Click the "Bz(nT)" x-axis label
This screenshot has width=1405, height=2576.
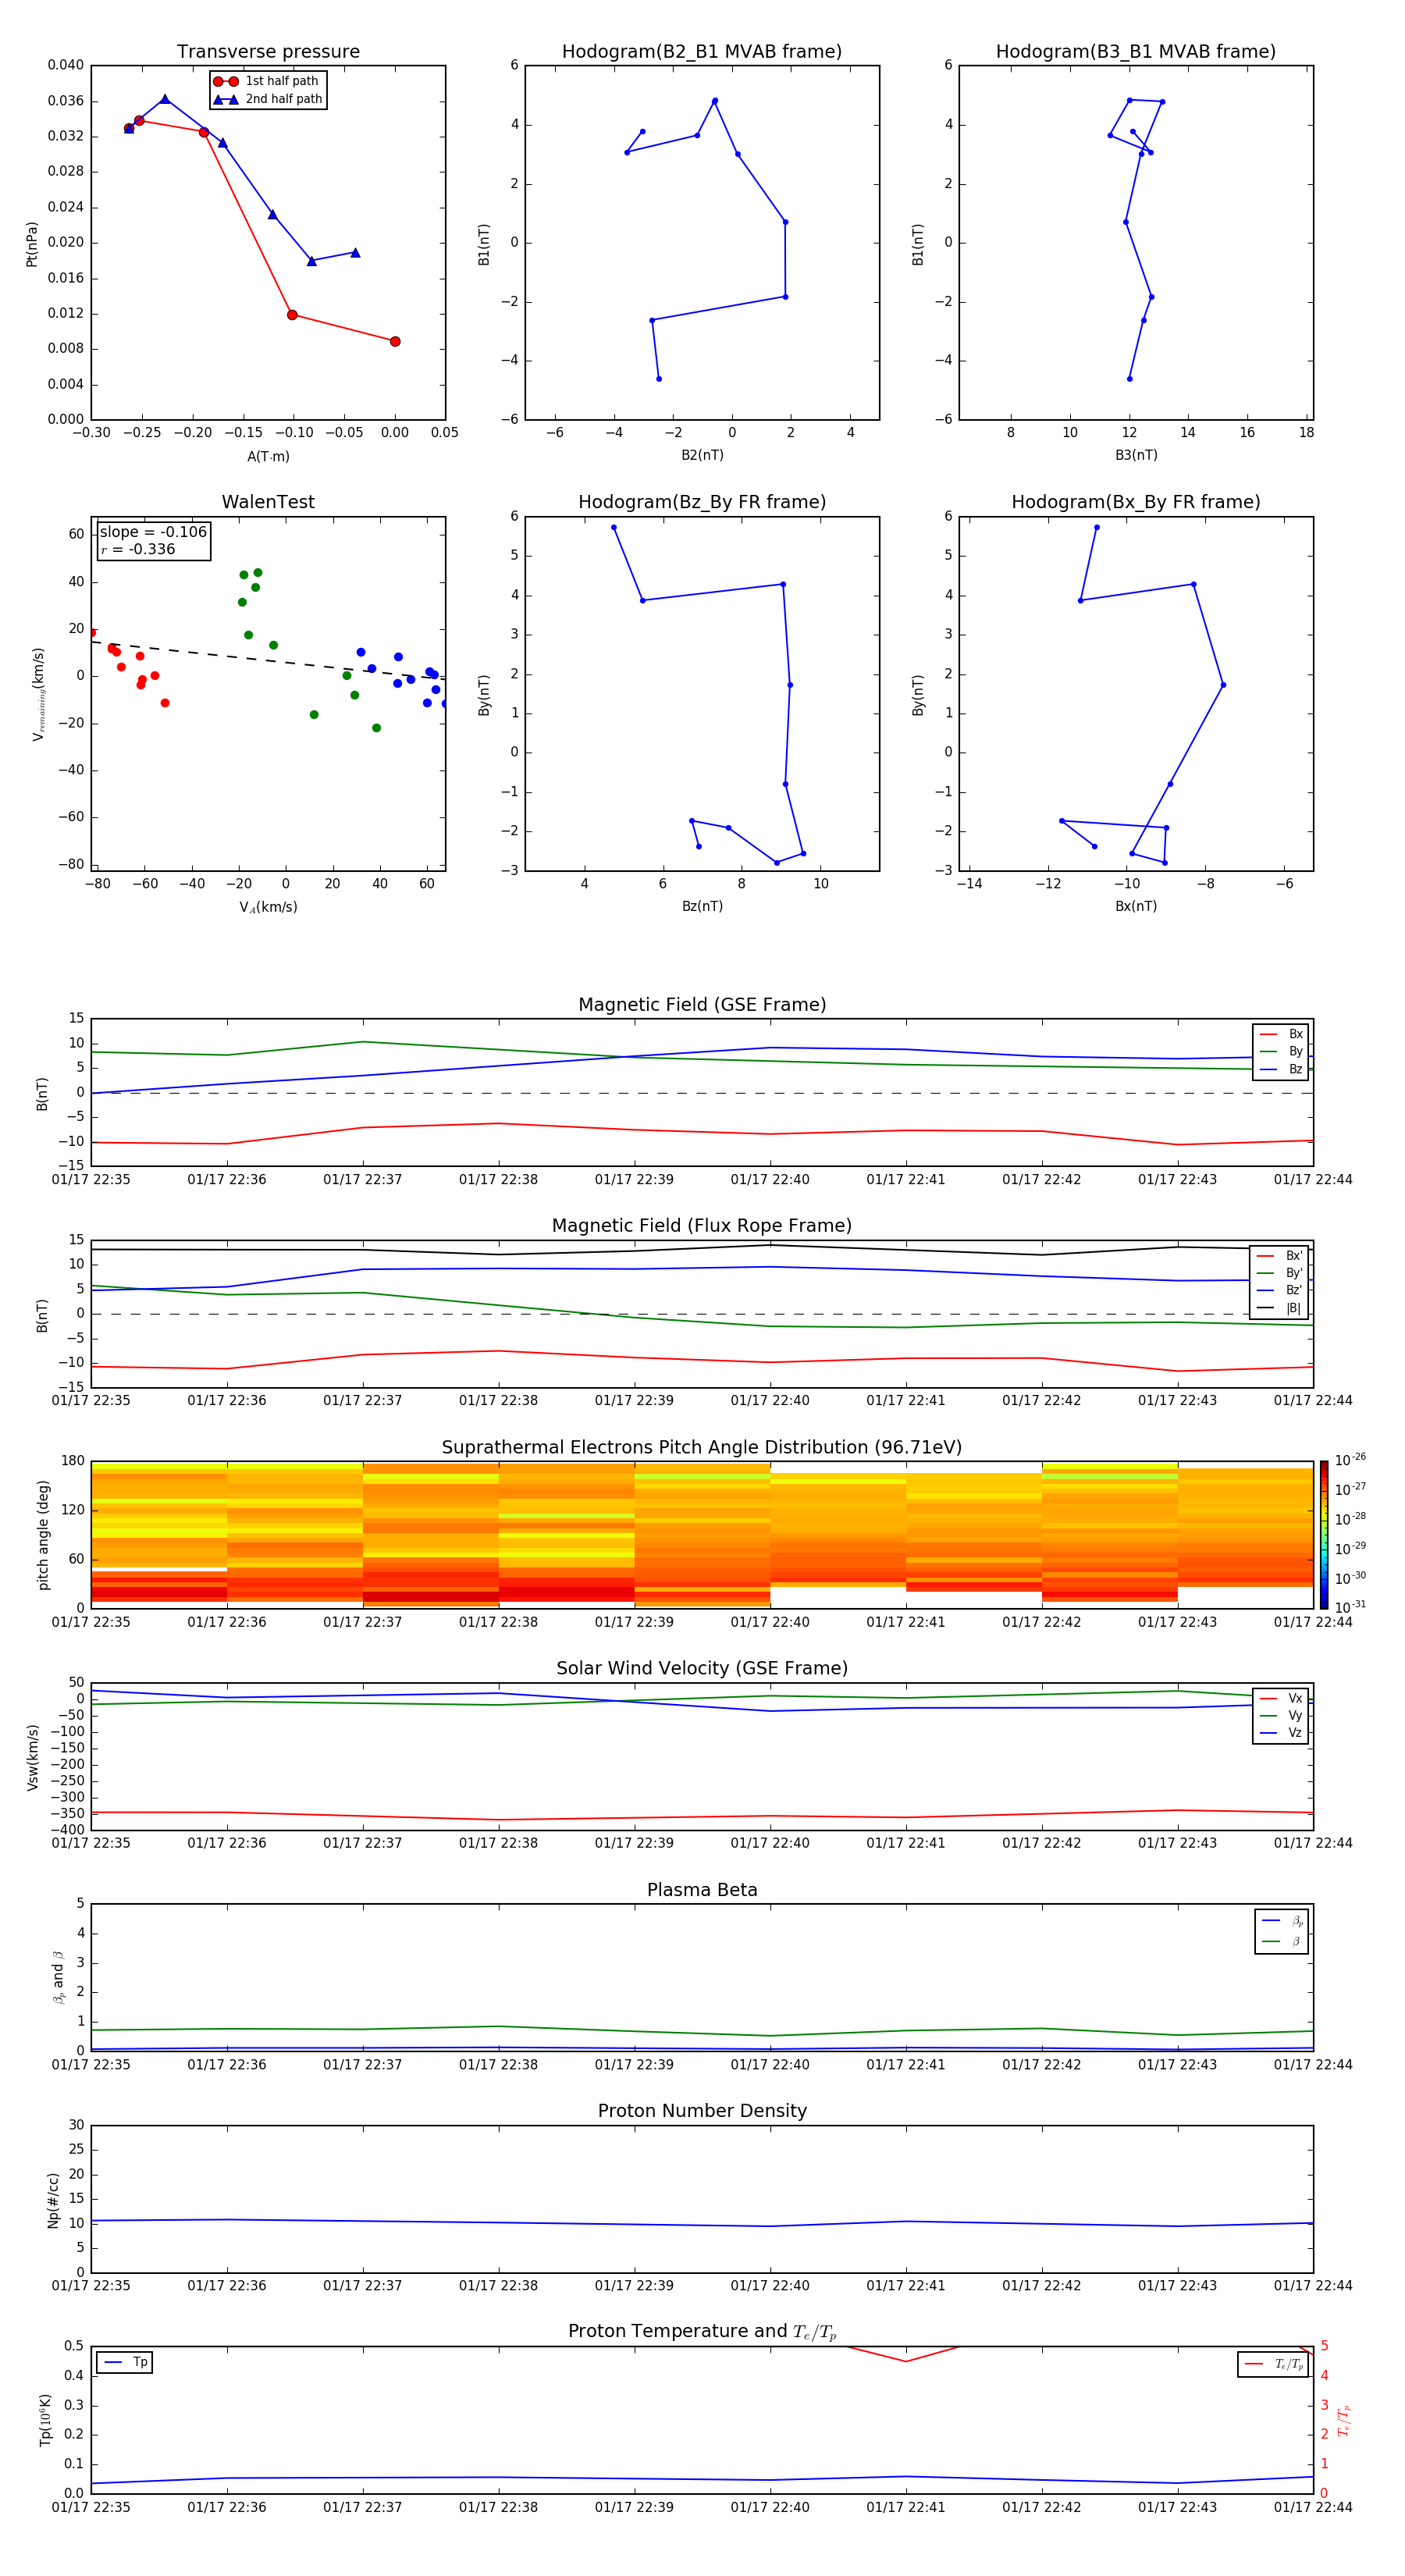click(x=702, y=906)
